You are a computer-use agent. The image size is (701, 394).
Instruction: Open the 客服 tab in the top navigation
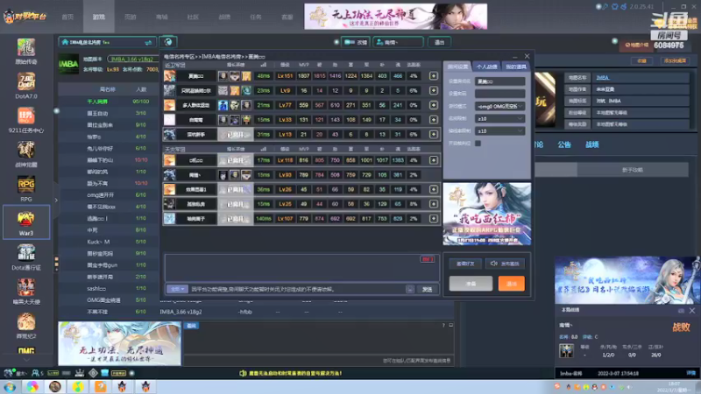pyautogui.click(x=287, y=17)
